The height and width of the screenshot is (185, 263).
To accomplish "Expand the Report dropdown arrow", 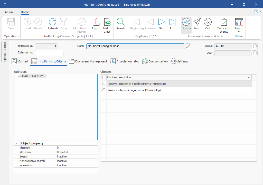I will coord(239,32).
